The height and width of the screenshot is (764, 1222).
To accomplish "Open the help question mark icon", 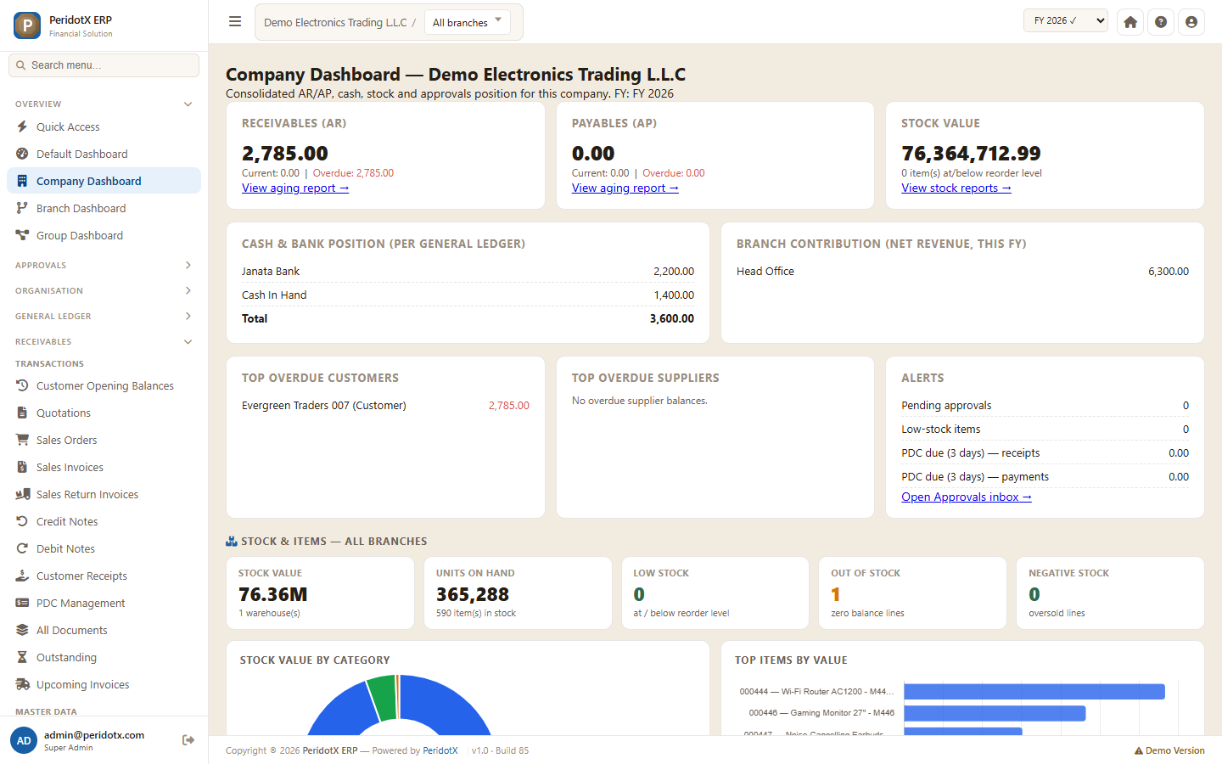I will click(1161, 22).
